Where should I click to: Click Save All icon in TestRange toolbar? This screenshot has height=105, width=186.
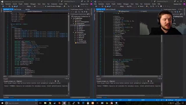coord(110,6)
